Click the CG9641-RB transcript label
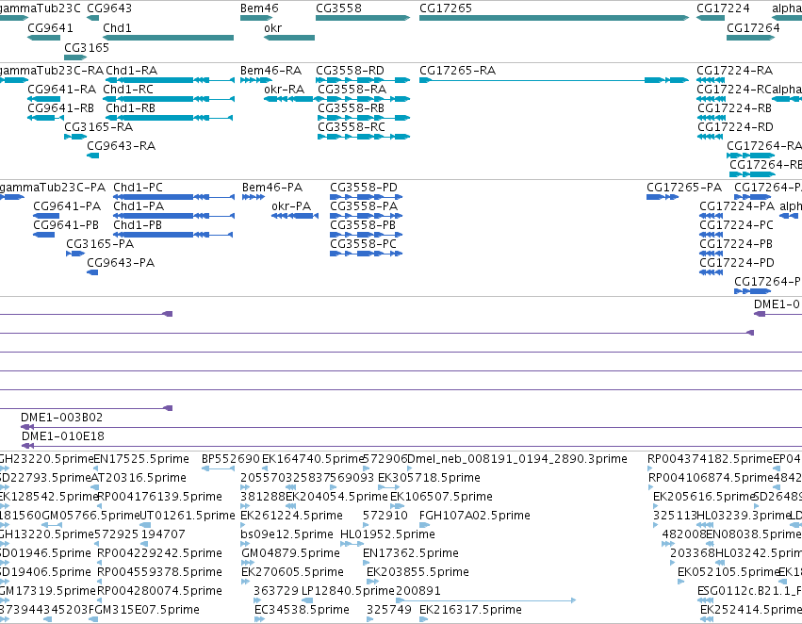The image size is (802, 624). pos(61,107)
